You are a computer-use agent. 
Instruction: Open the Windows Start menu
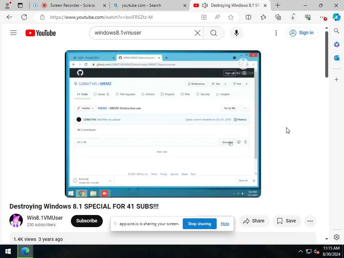[x=8, y=251]
